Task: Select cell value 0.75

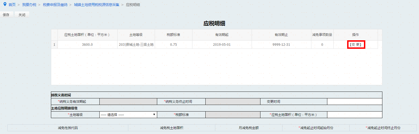Action: (x=173, y=45)
